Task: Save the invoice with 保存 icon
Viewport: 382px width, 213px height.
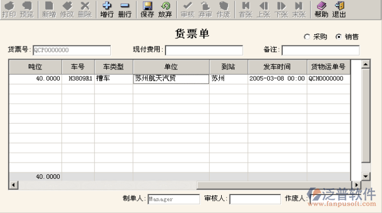Action: 147,6
